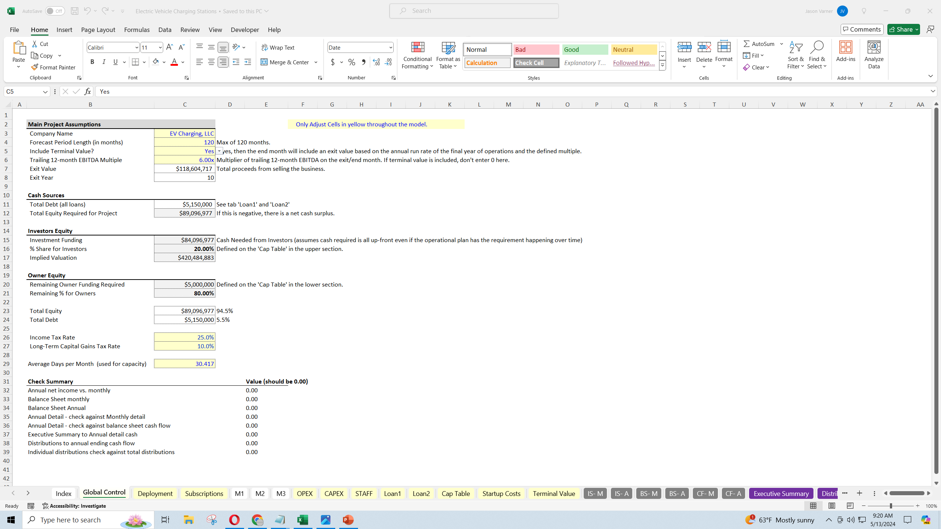Viewport: 941px width, 529px height.
Task: Click the Insert Function fx icon
Action: pyautogui.click(x=87, y=91)
